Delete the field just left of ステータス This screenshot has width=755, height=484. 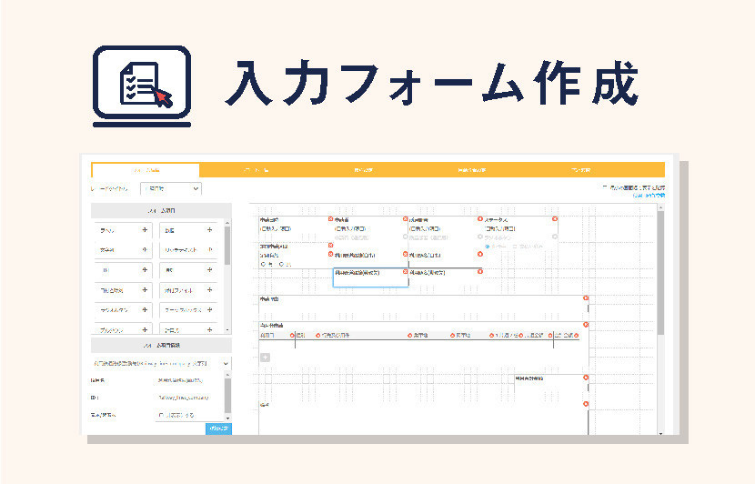480,218
